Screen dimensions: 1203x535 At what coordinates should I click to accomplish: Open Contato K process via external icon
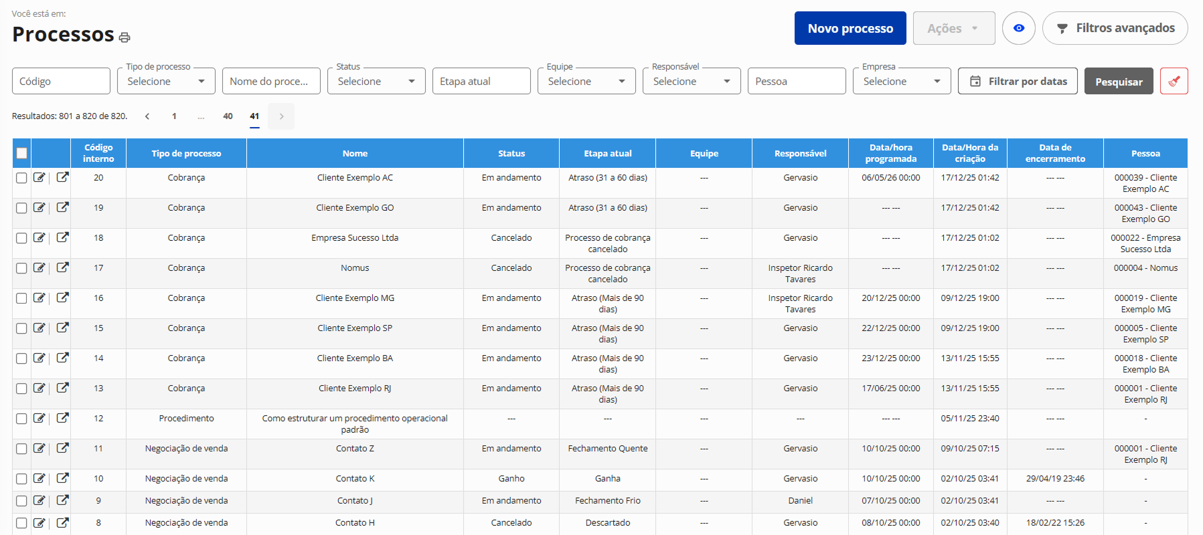click(62, 478)
